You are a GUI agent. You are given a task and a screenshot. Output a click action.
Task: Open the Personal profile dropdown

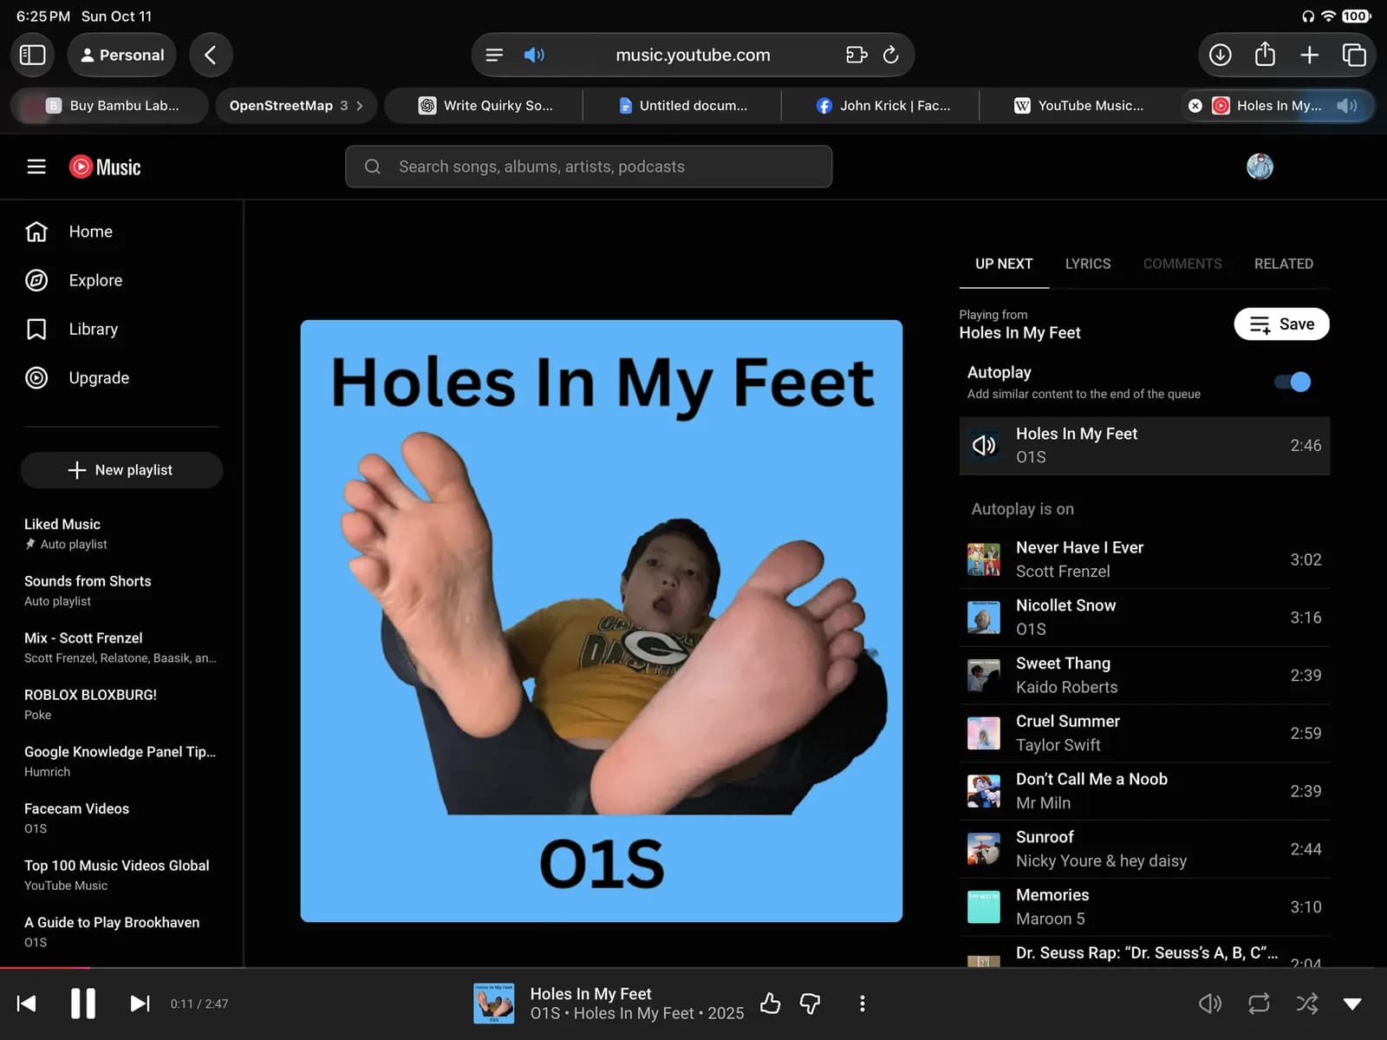click(121, 55)
